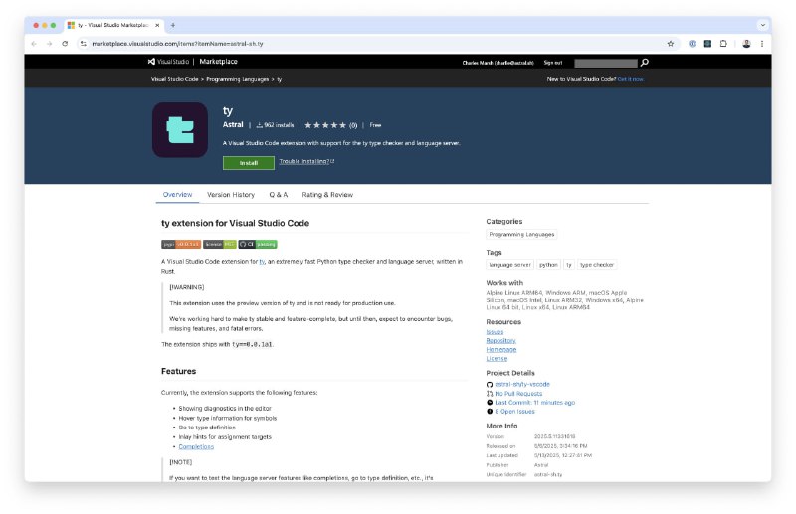
Task: Open the Completions feature link
Action: click(196, 447)
